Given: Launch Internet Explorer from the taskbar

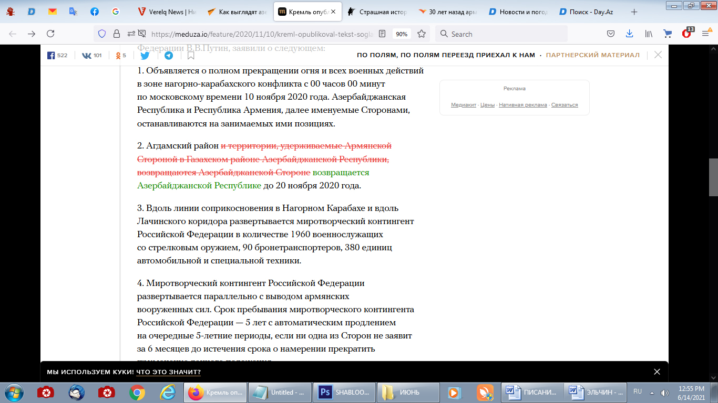Looking at the screenshot, I should [168, 392].
